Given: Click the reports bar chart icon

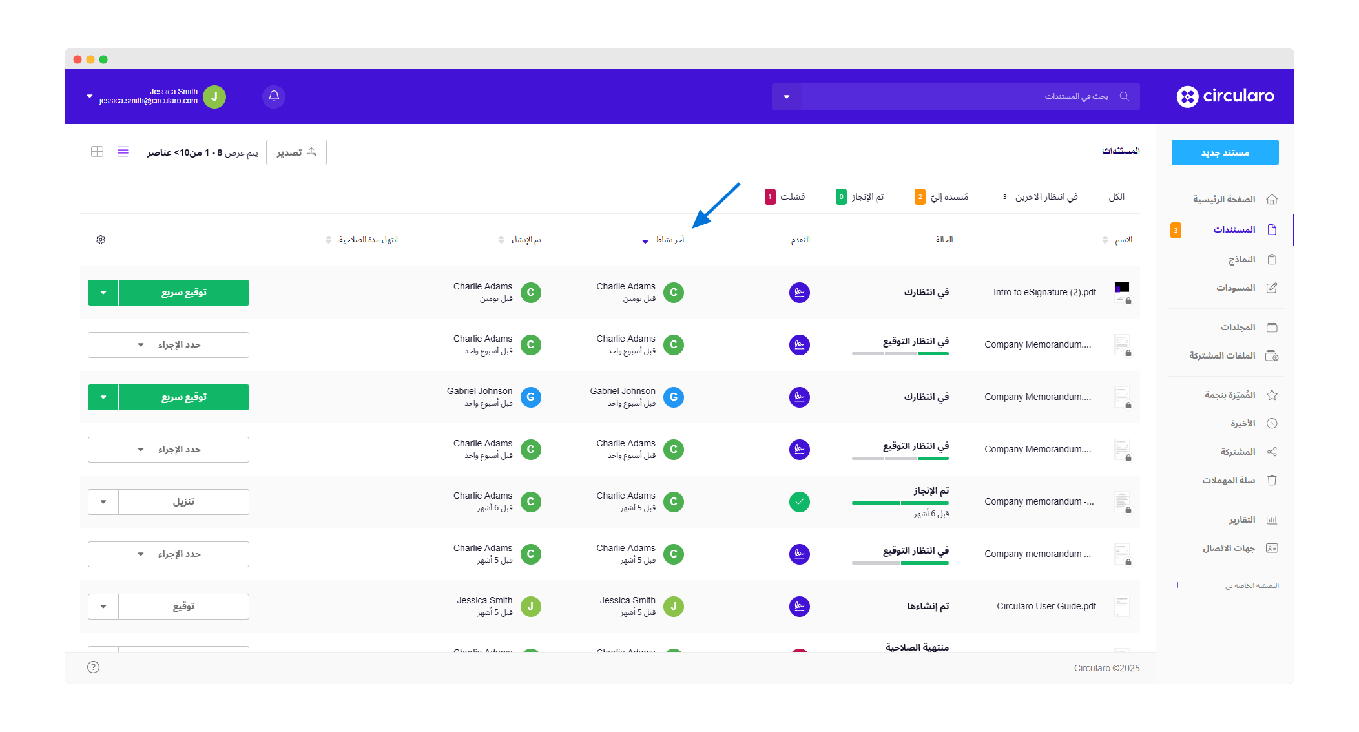Looking at the screenshot, I should click(1272, 519).
